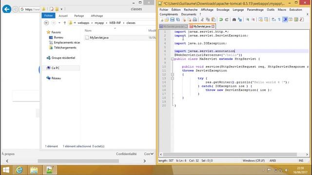312x175 pixels.
Task: Open the Partage ribbon tab
Action: (79, 16)
